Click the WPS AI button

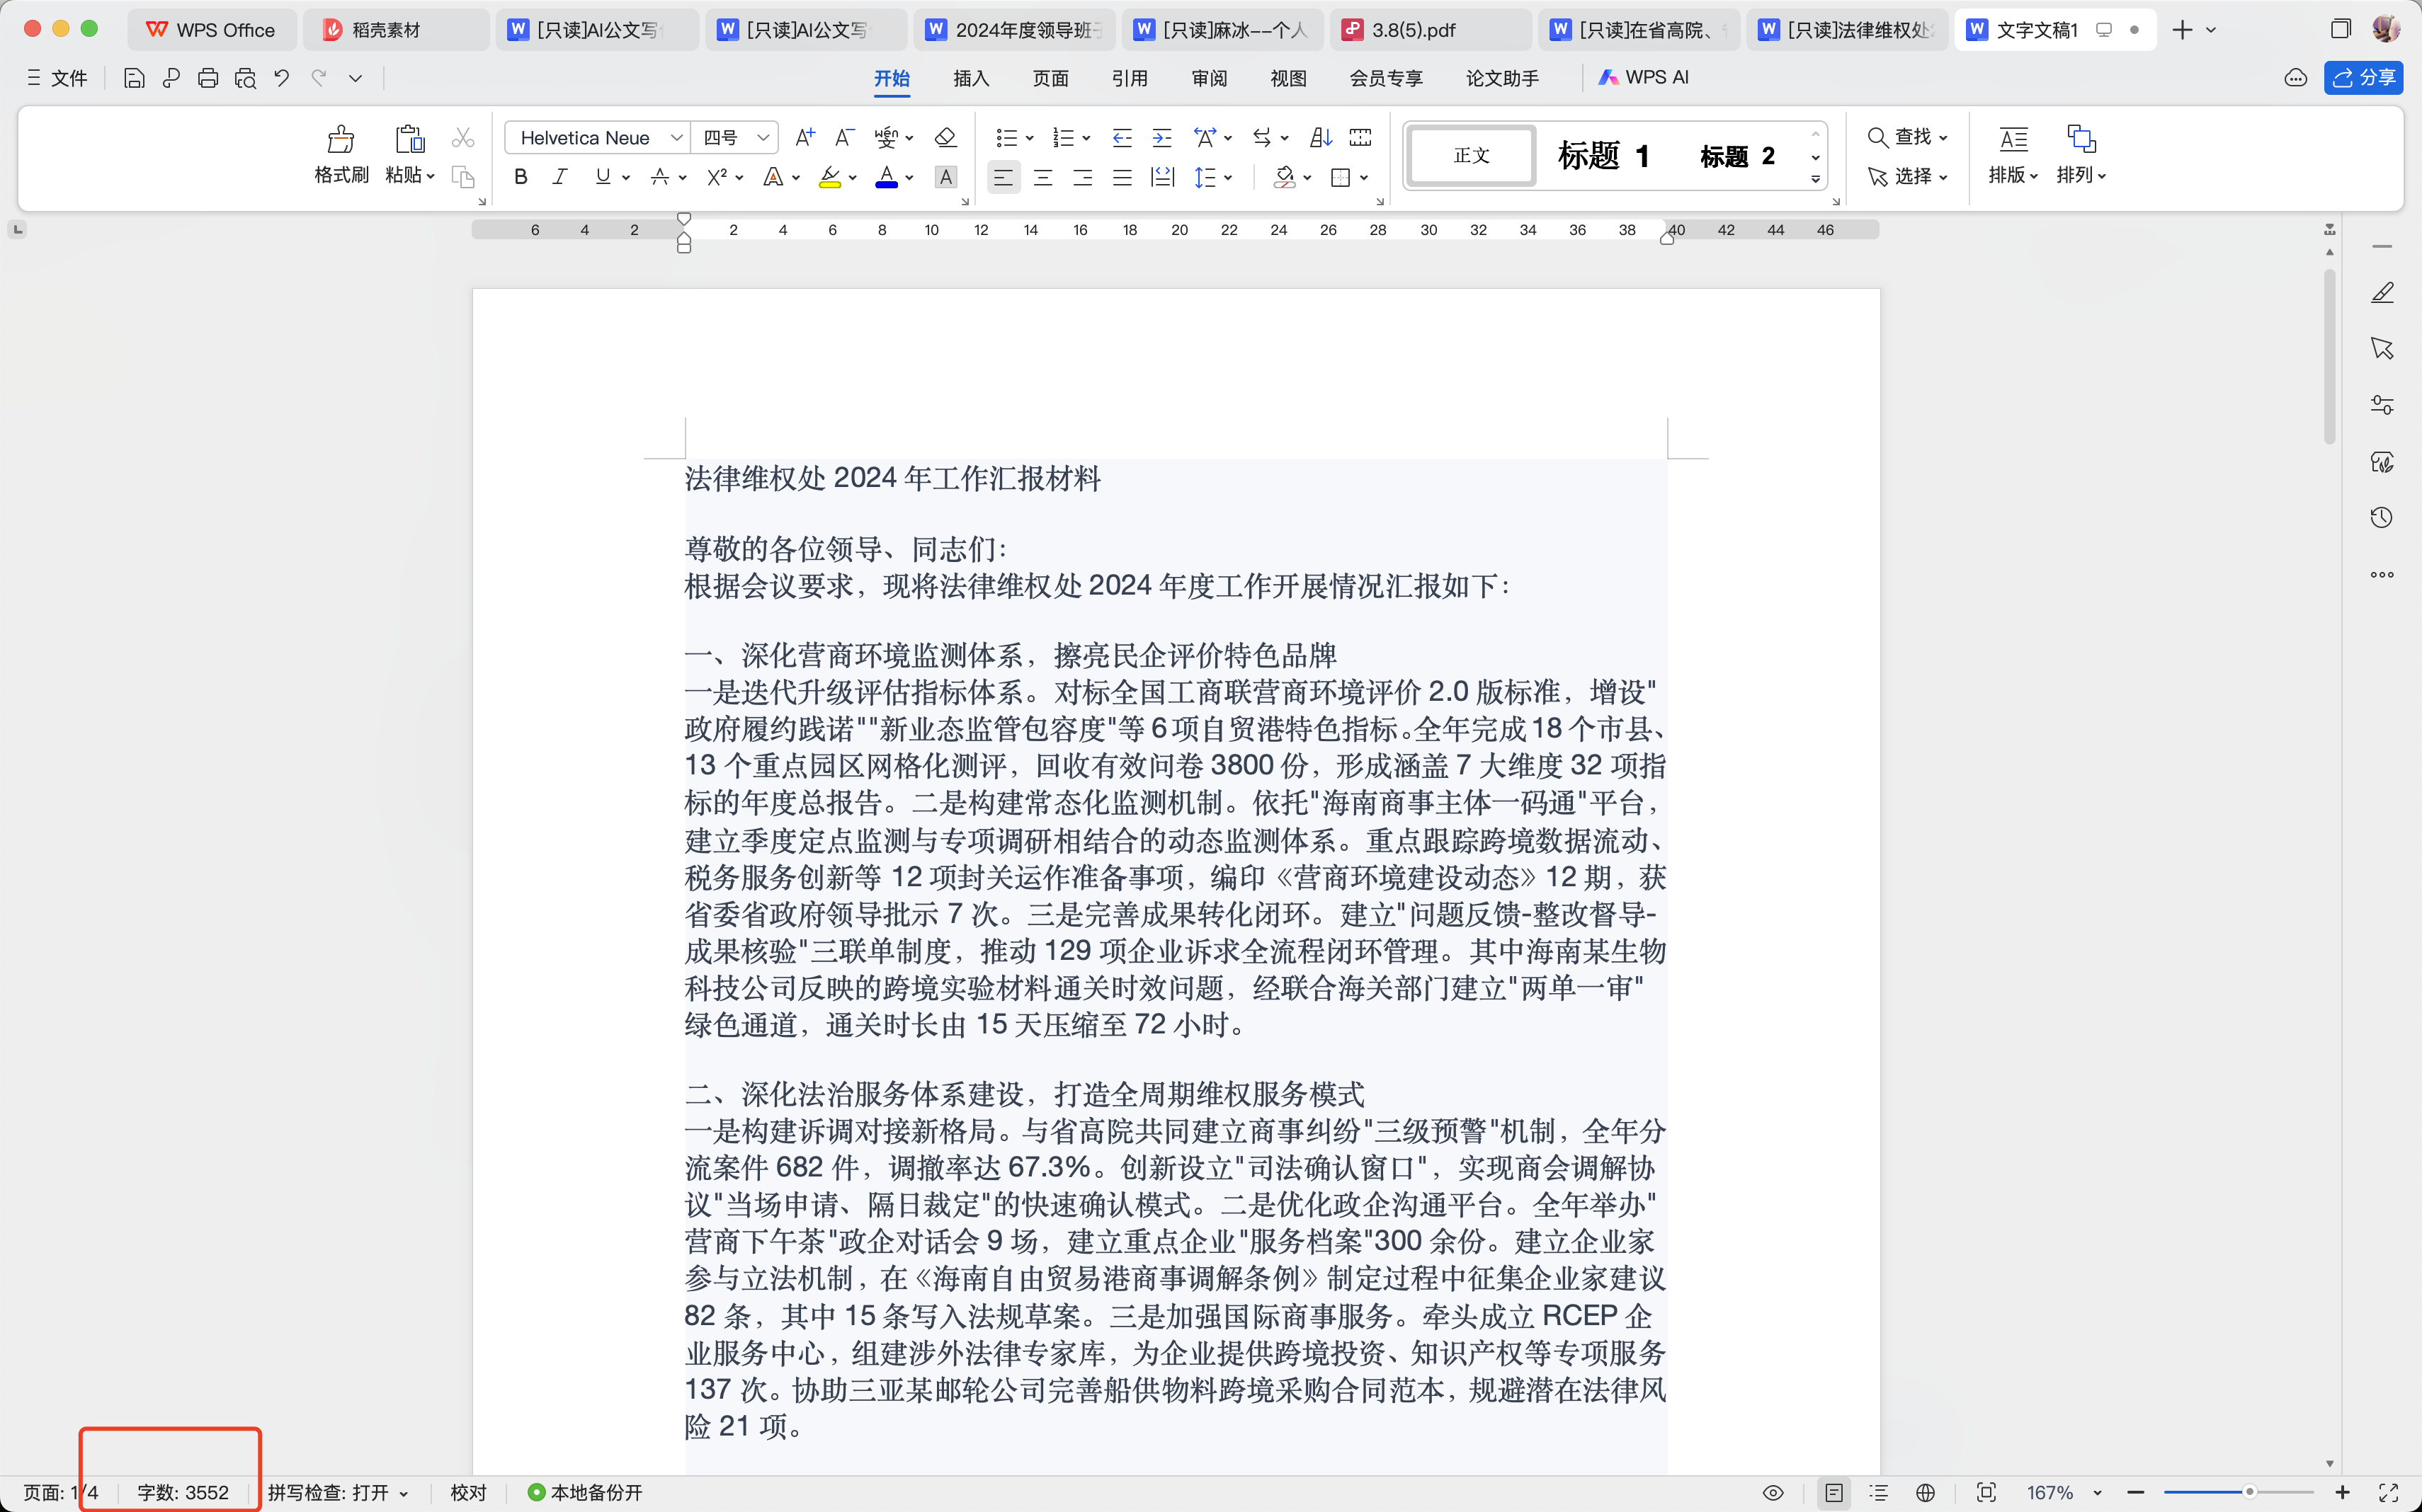(1643, 78)
